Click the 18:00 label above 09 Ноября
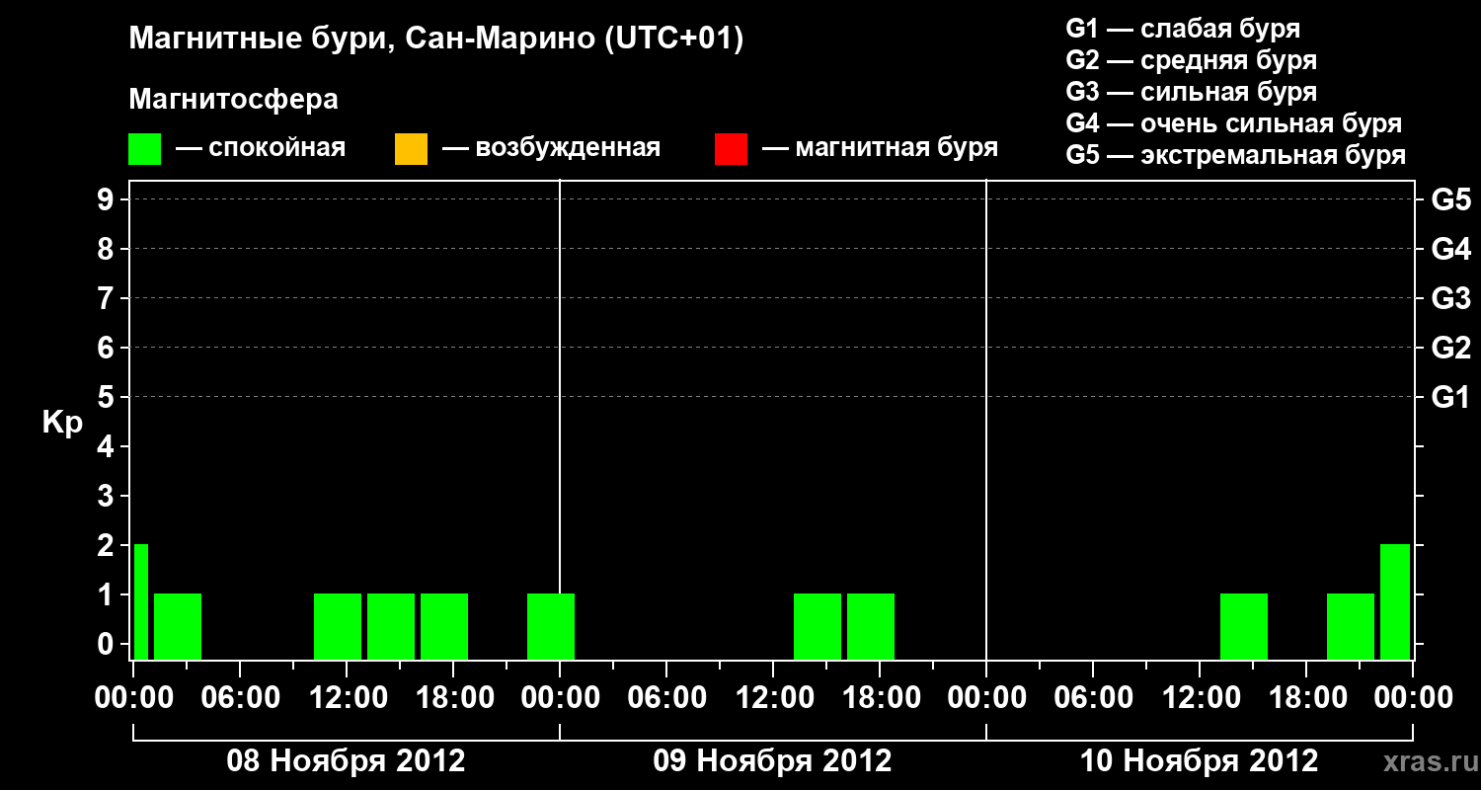Screen dimensions: 1481x790 point(880,698)
